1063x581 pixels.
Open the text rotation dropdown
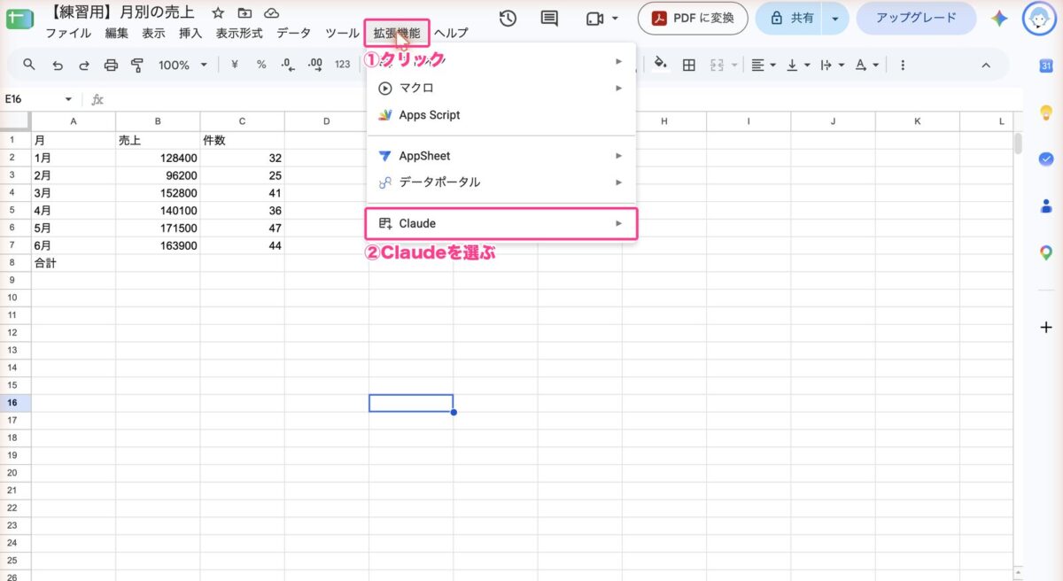pyautogui.click(x=866, y=65)
